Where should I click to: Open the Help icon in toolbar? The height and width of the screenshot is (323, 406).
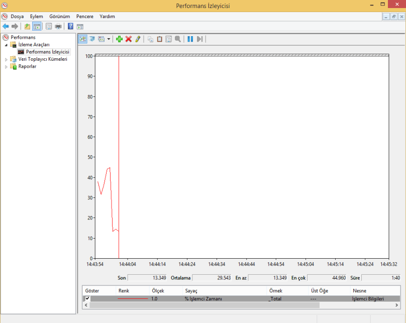(71, 26)
